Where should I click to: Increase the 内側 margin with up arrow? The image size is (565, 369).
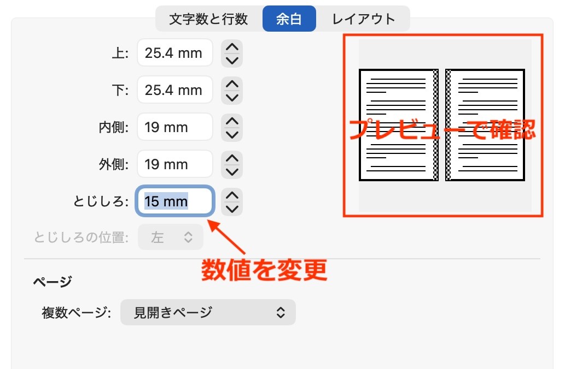pos(232,121)
